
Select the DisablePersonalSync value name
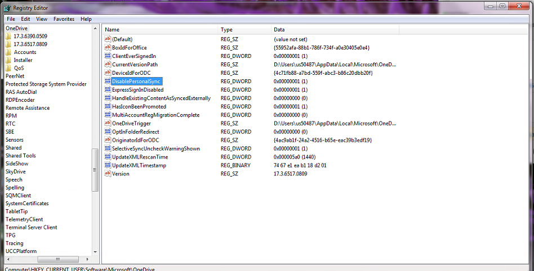(x=136, y=82)
